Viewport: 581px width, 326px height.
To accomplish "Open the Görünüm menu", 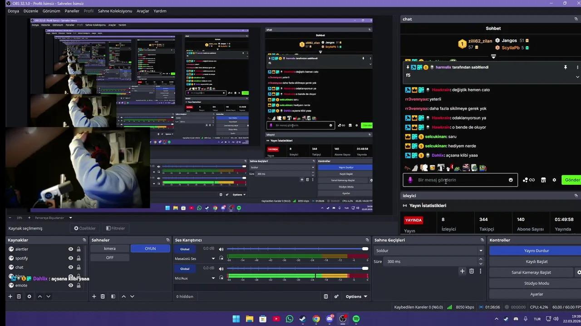I will pos(51,11).
